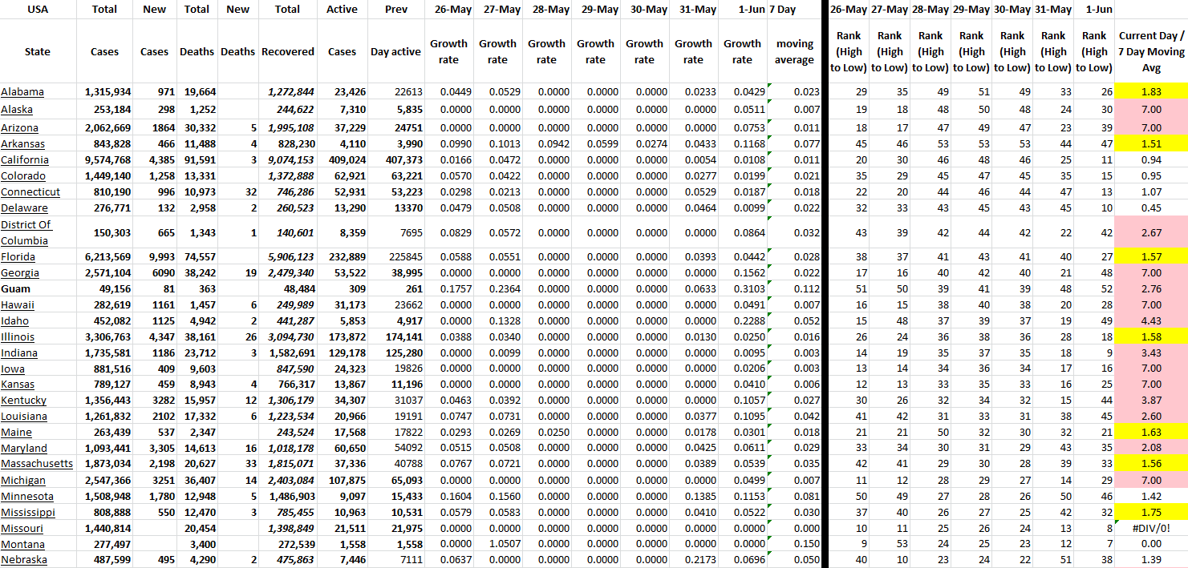Click Montana's 1.0507 growth rate cell

click(x=497, y=545)
